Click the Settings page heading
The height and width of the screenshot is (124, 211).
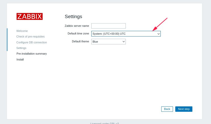(73, 17)
